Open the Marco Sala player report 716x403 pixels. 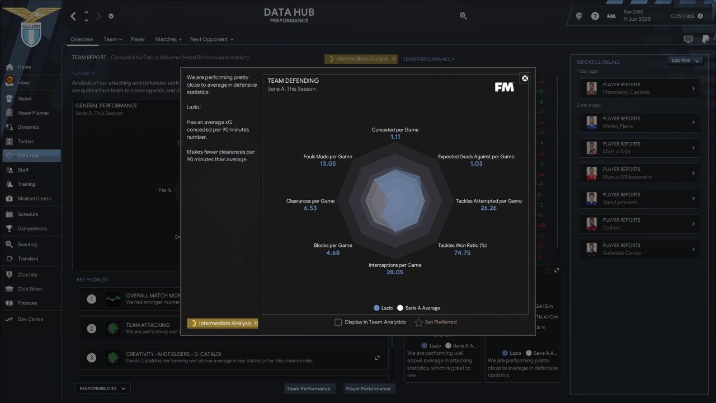[x=639, y=148]
